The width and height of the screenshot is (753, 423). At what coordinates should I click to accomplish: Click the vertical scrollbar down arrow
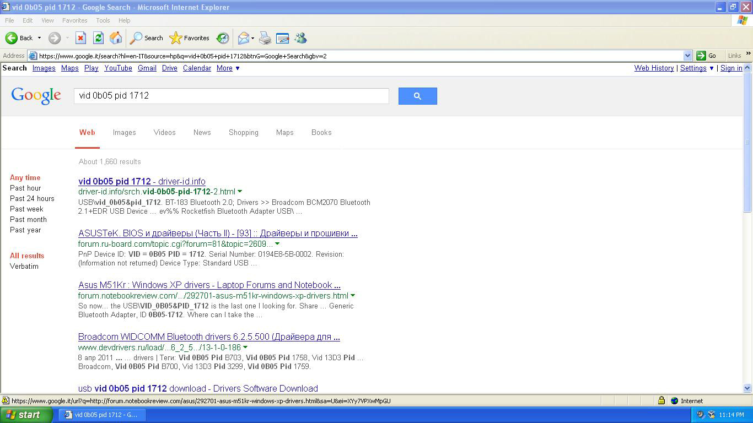click(x=747, y=388)
